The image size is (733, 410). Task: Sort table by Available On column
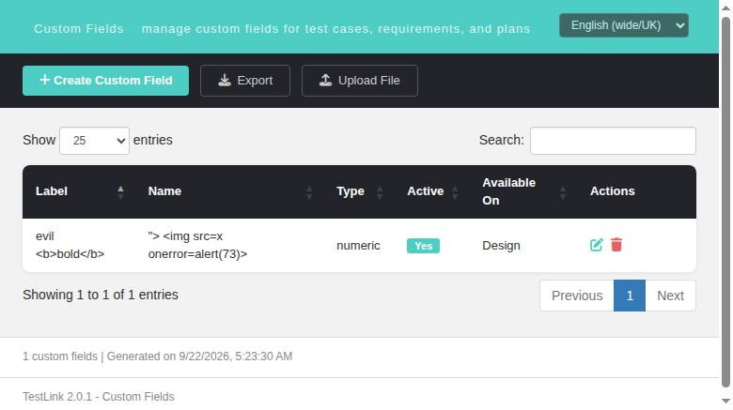point(523,191)
